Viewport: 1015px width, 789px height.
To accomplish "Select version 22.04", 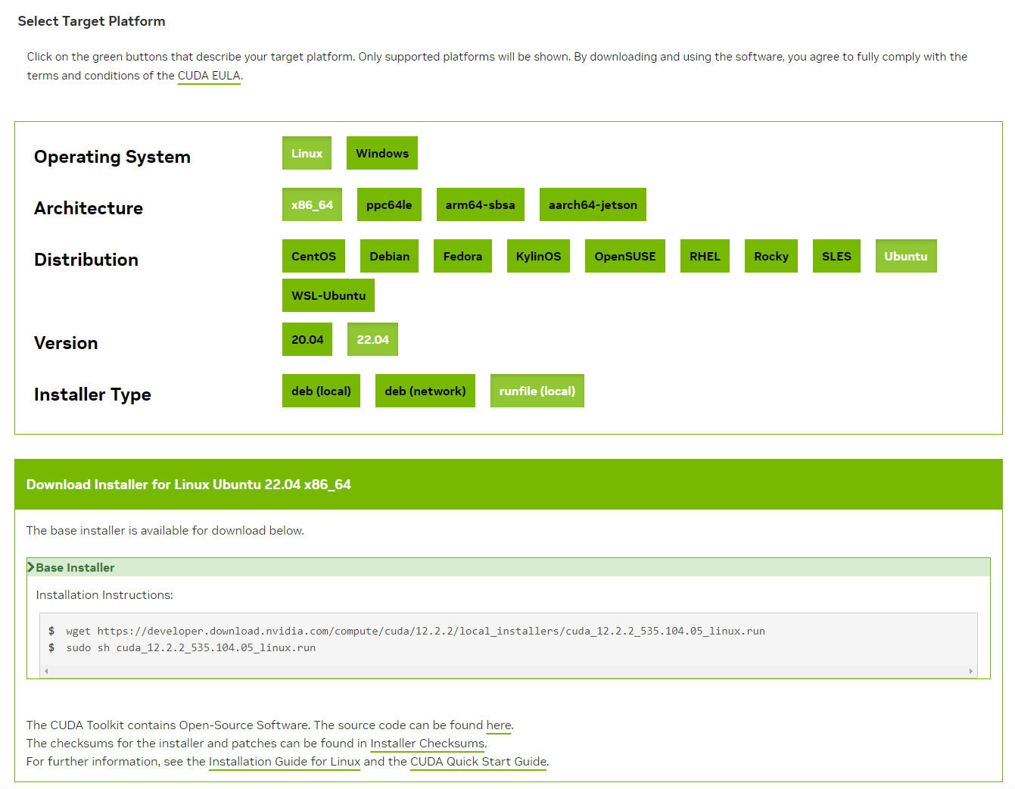I will pyautogui.click(x=372, y=339).
